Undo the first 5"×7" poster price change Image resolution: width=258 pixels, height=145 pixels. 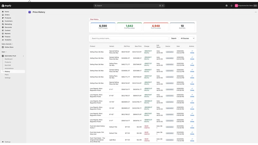pyautogui.click(x=192, y=90)
